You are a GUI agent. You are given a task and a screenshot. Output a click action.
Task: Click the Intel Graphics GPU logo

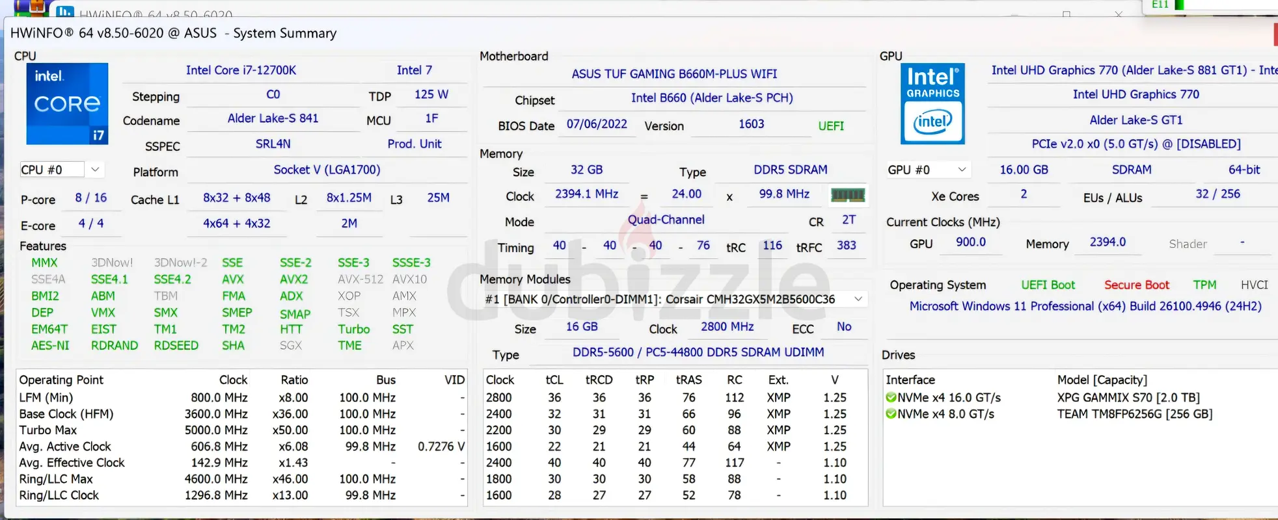tap(932, 104)
